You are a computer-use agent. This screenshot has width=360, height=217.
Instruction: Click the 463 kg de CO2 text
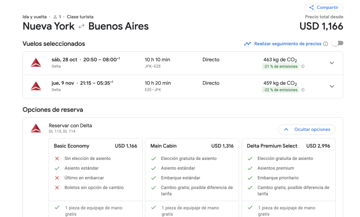click(x=280, y=60)
